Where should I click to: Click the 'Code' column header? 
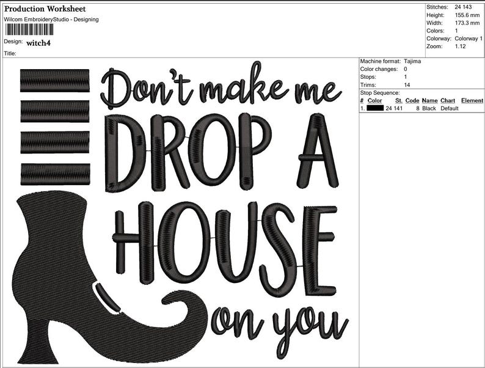coord(412,101)
